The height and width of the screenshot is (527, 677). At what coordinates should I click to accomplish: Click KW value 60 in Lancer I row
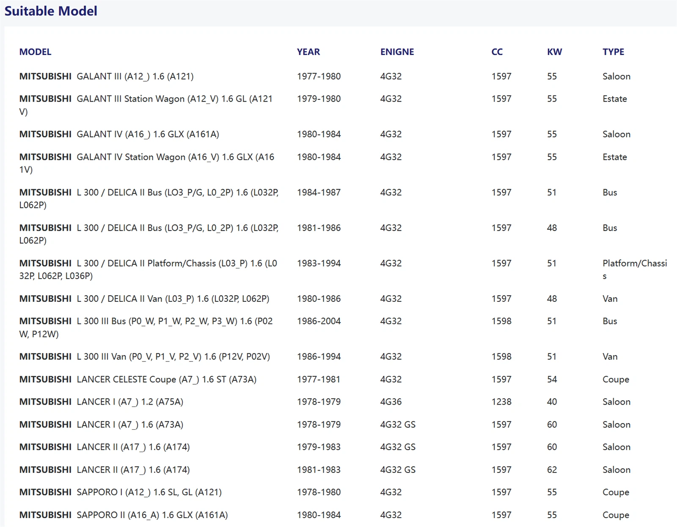click(x=552, y=425)
